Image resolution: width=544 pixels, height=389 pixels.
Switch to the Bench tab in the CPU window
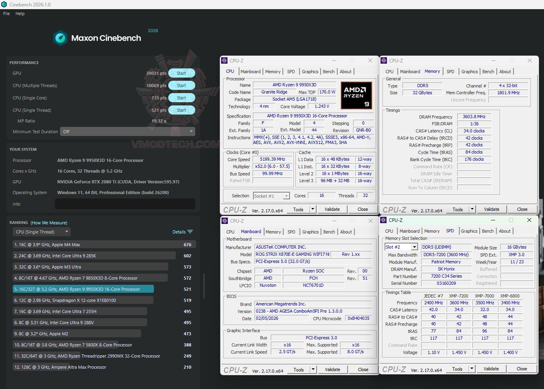click(x=328, y=72)
